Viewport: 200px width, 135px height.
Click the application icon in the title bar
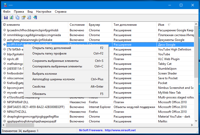[x=5, y=5]
